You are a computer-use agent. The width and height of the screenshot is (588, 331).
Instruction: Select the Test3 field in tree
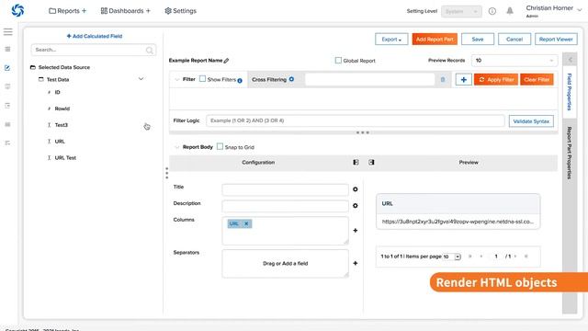pyautogui.click(x=62, y=125)
